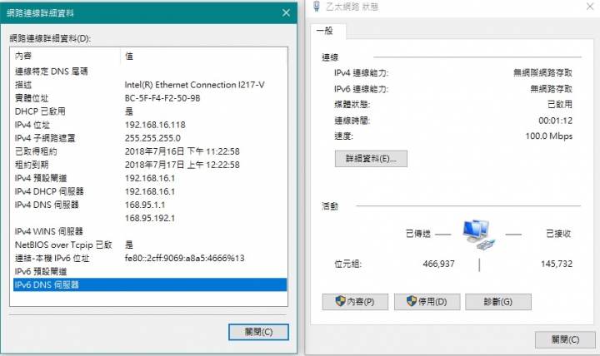The width and height of the screenshot is (600, 356).
Task: Open 詳細資料(E)... details button
Action: (x=371, y=159)
